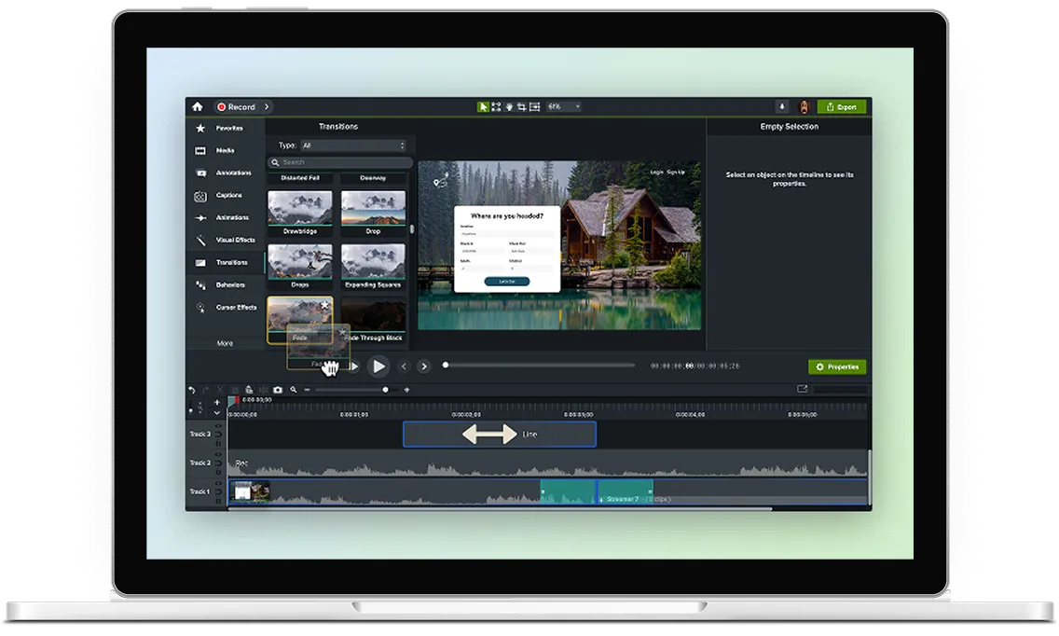Open the user account avatar
The image size is (1059, 636).
[x=805, y=107]
